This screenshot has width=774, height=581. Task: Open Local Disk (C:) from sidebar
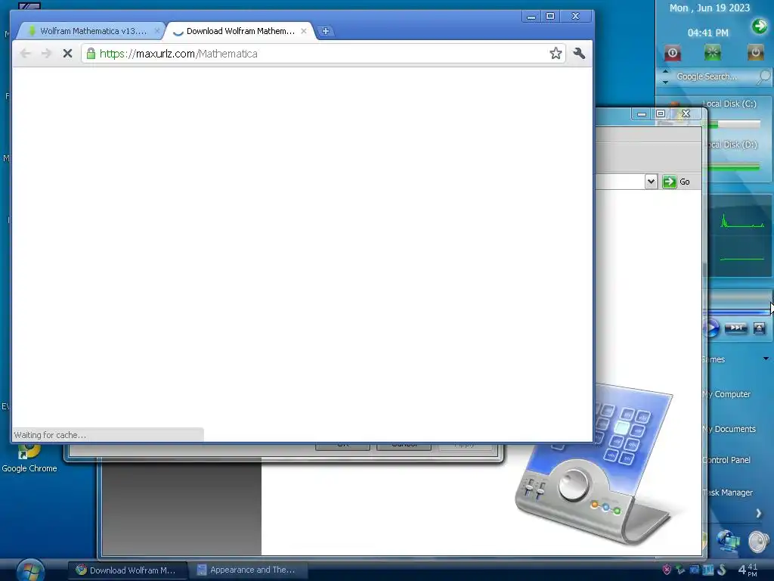point(729,104)
